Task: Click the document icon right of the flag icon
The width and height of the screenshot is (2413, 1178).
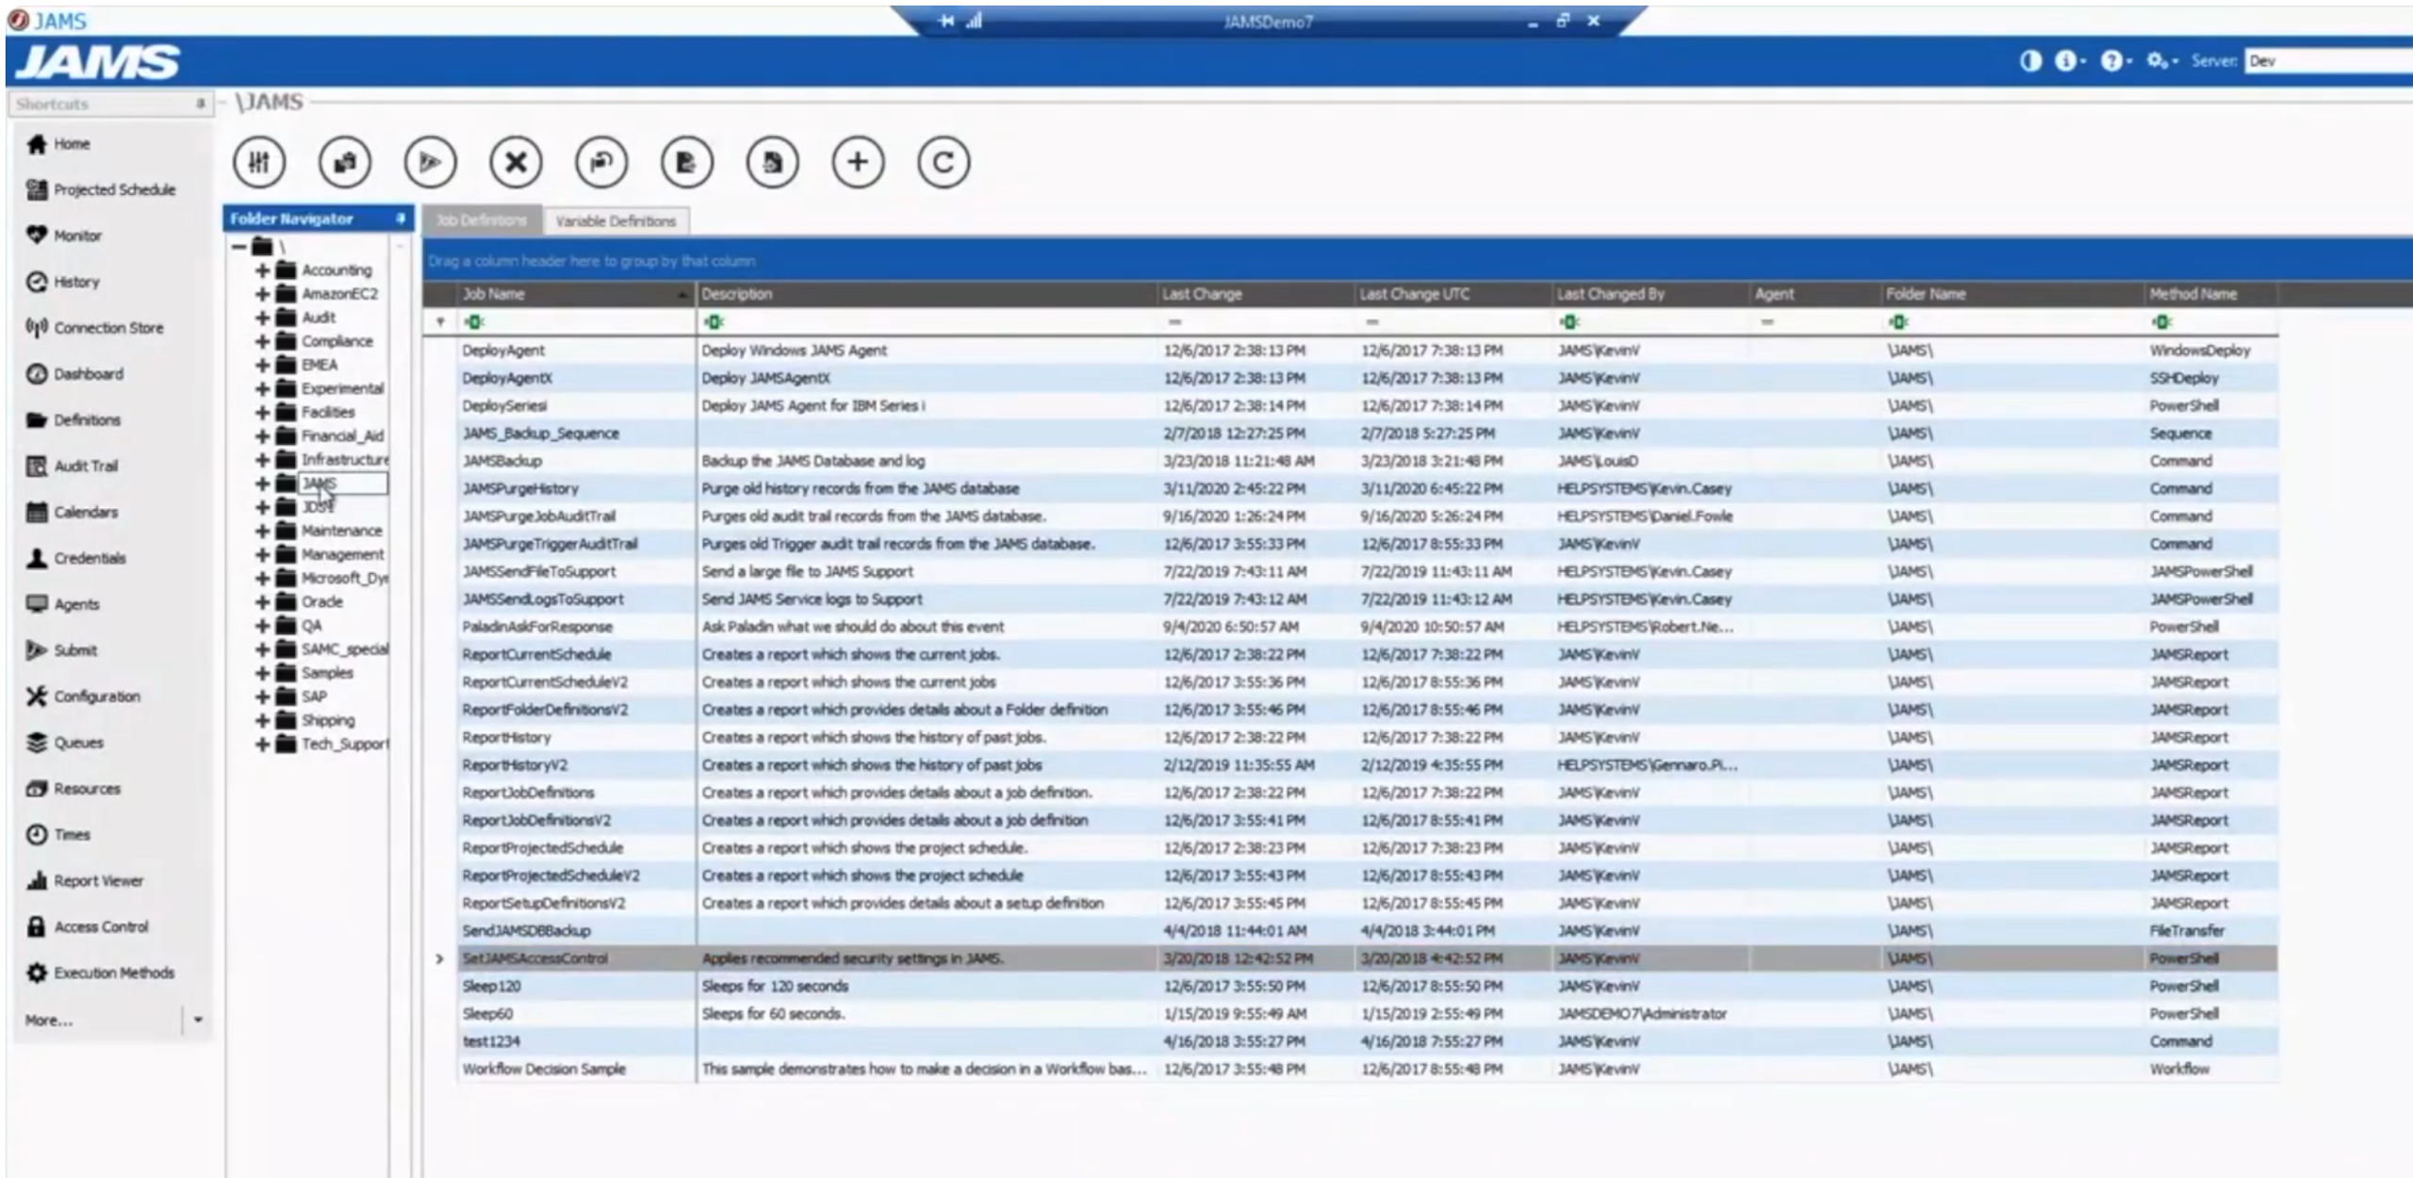Action: pos(687,162)
